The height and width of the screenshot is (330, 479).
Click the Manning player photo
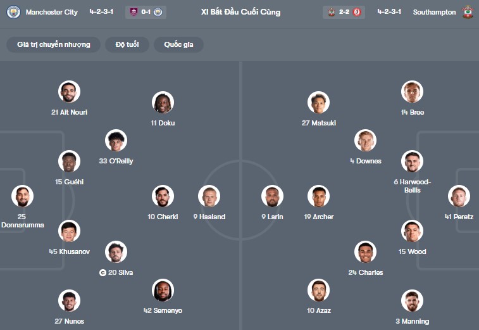pyautogui.click(x=412, y=301)
